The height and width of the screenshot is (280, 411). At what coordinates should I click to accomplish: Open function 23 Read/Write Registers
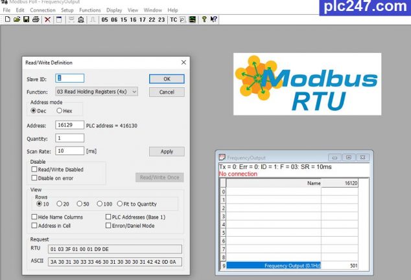click(x=161, y=19)
